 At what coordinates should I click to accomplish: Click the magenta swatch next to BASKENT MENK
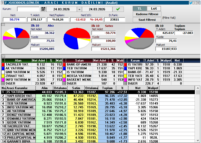(x=64, y=80)
